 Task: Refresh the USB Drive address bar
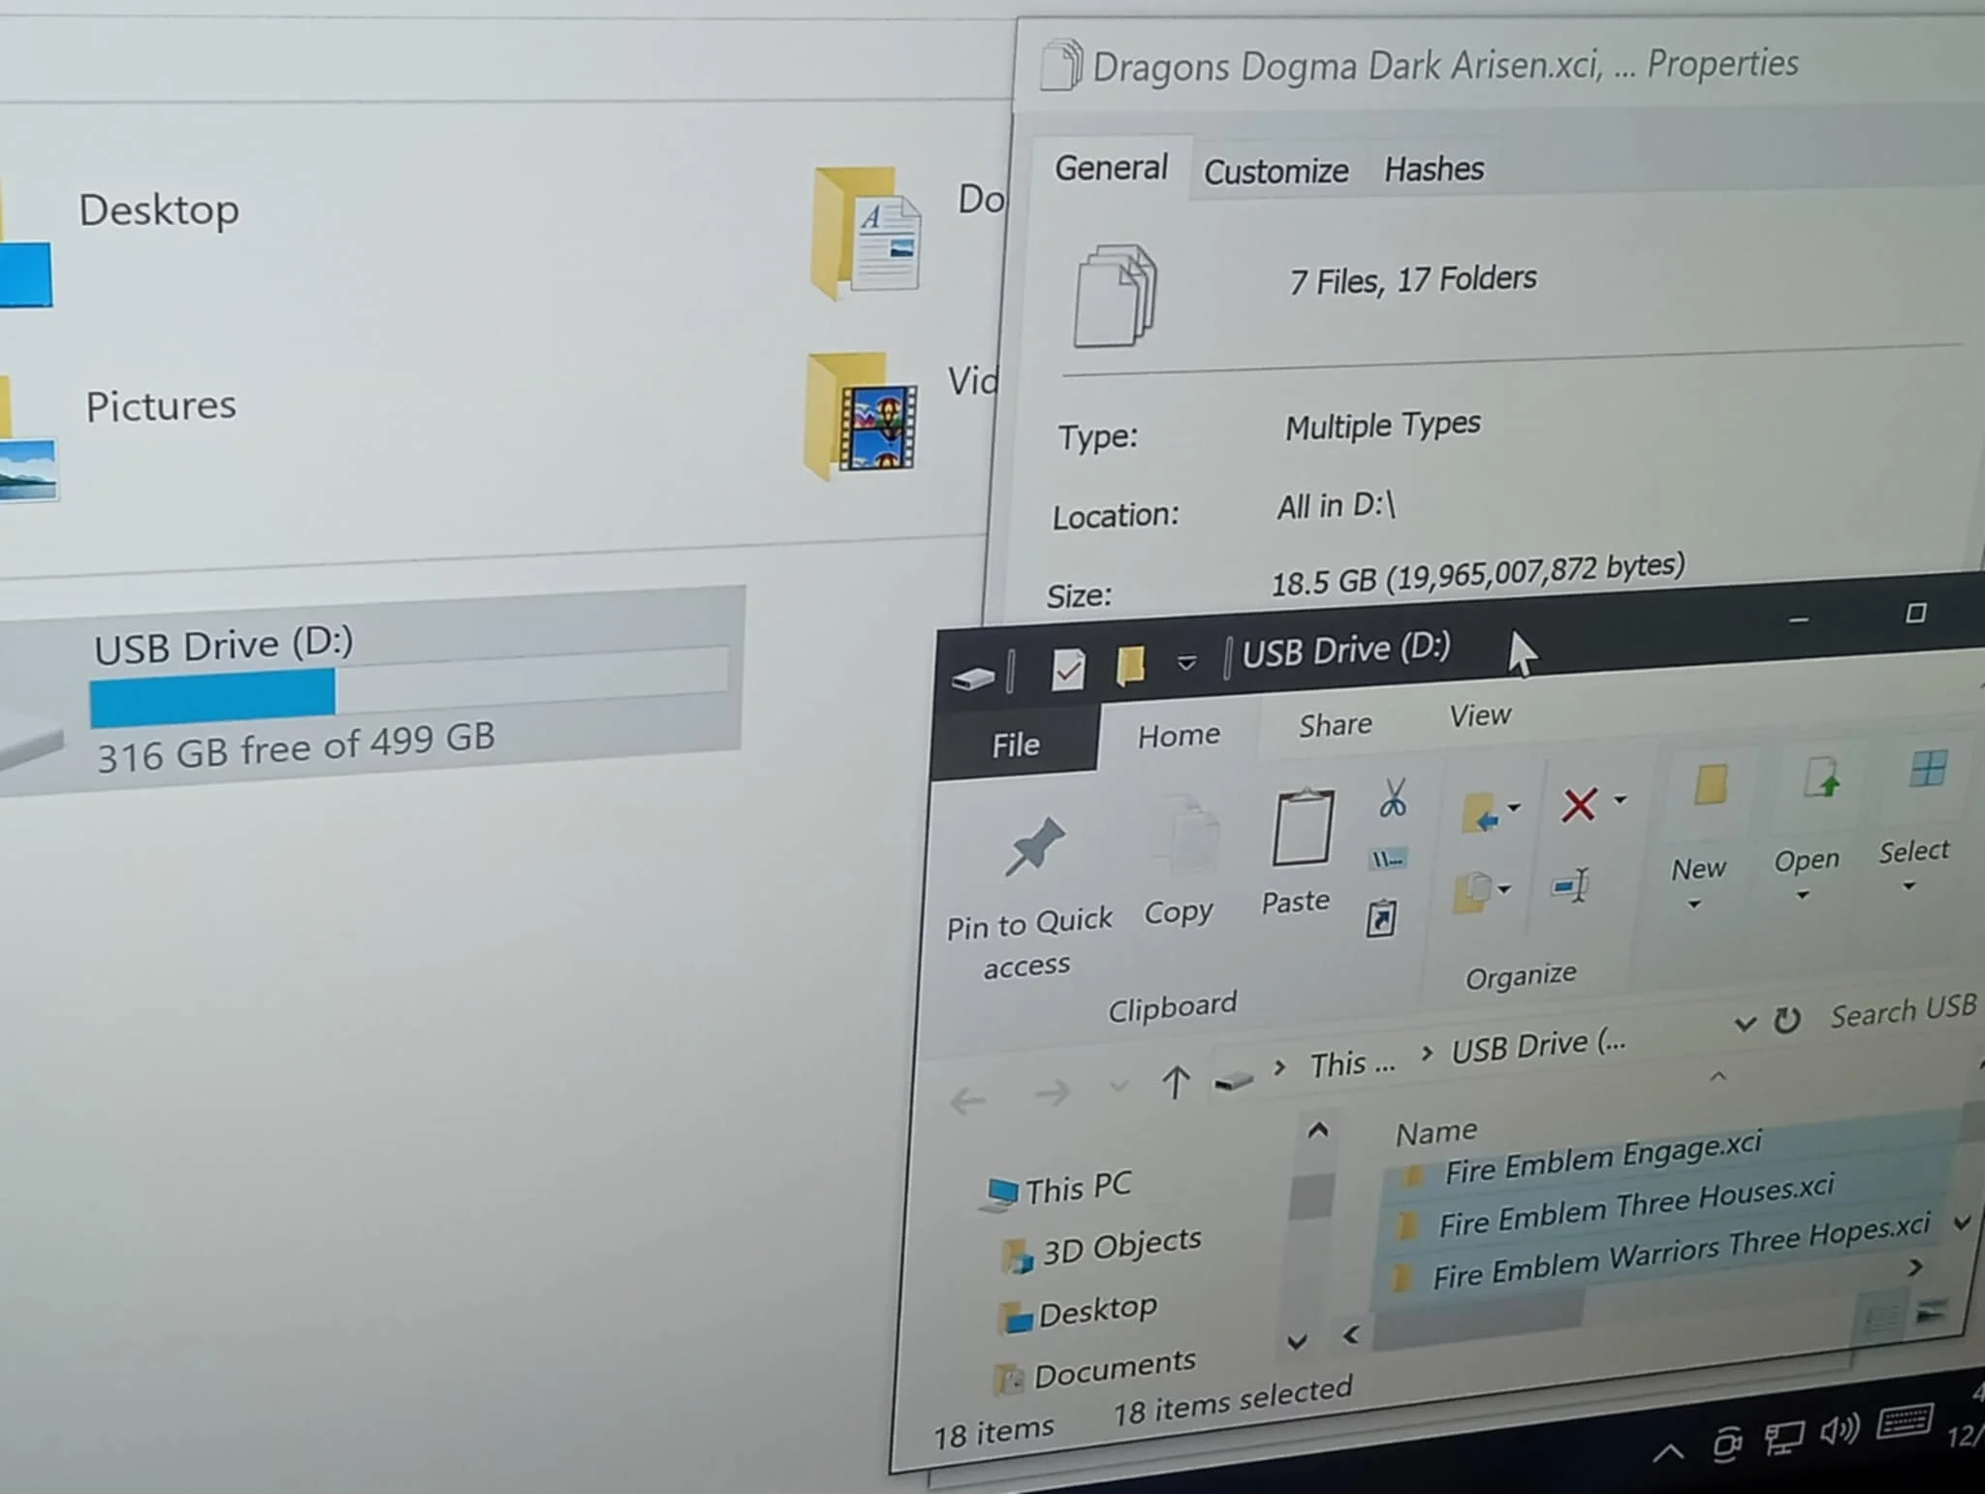tap(1787, 1021)
